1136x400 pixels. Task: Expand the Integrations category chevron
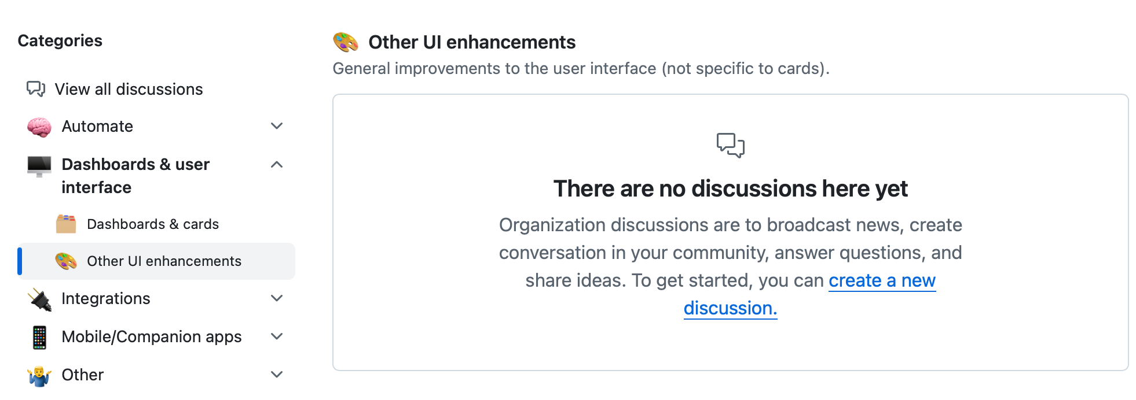click(x=277, y=298)
